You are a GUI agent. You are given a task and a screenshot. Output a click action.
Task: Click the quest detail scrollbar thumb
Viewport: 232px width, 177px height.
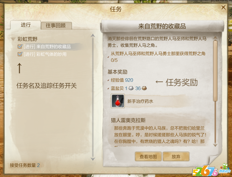coord(215,71)
